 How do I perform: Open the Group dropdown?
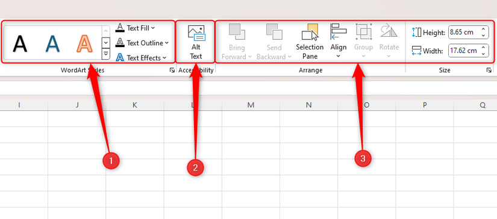pyautogui.click(x=363, y=41)
